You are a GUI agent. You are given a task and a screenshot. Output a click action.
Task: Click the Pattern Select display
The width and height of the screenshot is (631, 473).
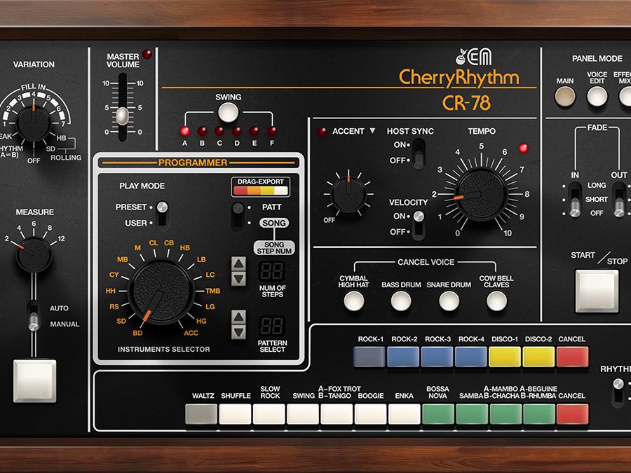point(272,326)
